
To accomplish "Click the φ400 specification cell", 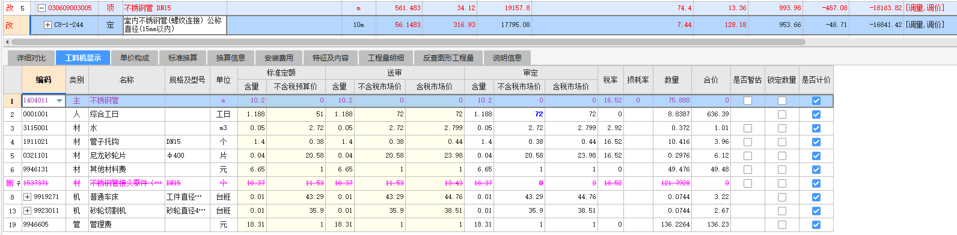I will [187, 156].
